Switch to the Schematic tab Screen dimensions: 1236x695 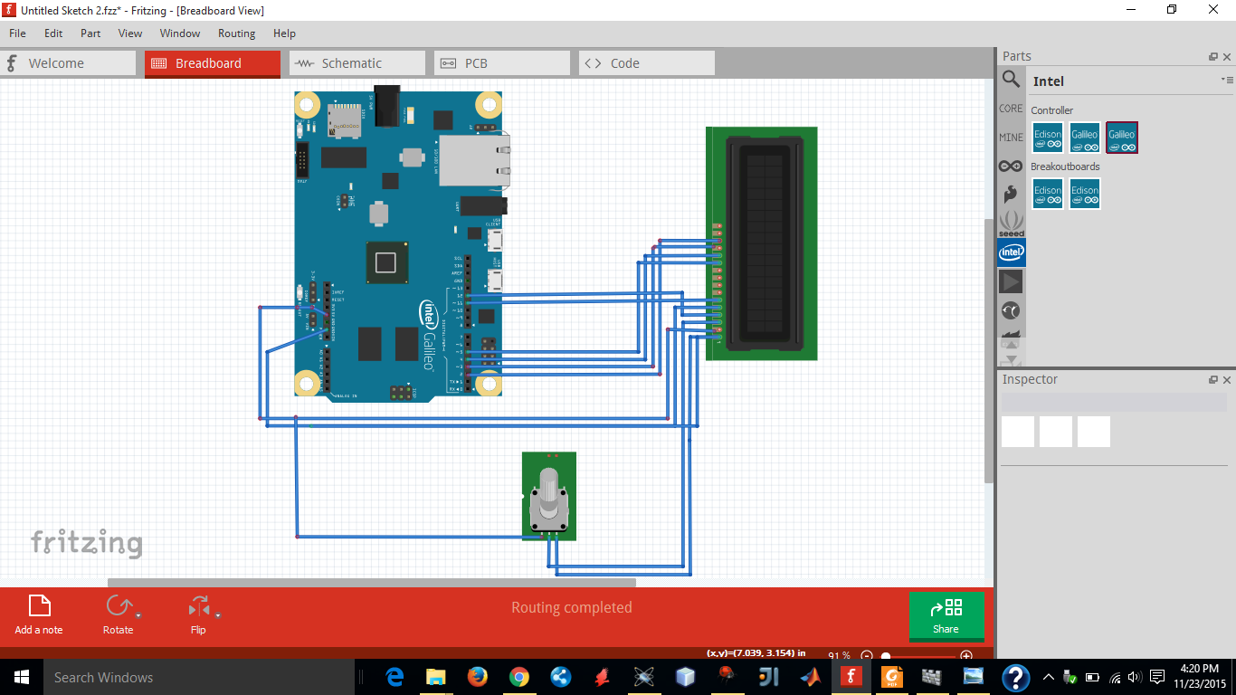(x=357, y=63)
